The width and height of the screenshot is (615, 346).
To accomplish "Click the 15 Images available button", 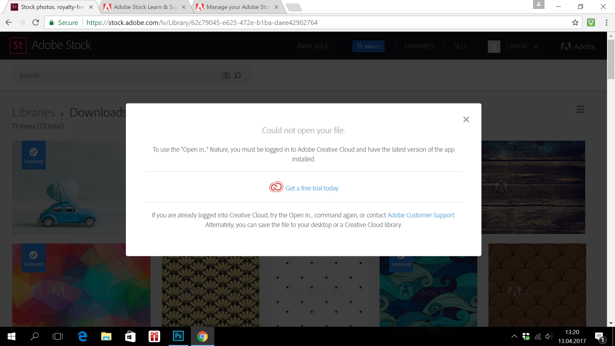I will point(368,46).
